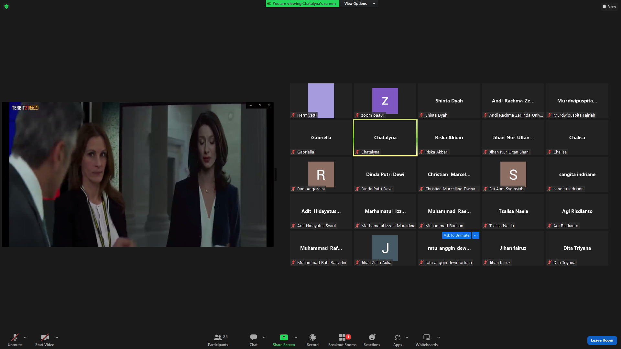621x349 pixels.
Task: Open the View layout menu
Action: 609,6
